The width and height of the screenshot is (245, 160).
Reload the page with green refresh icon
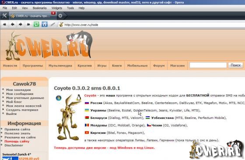pos(37,24)
